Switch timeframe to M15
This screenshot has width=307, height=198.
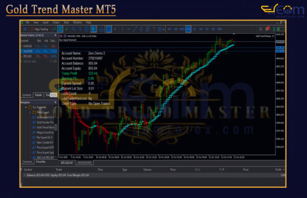[x=182, y=29]
